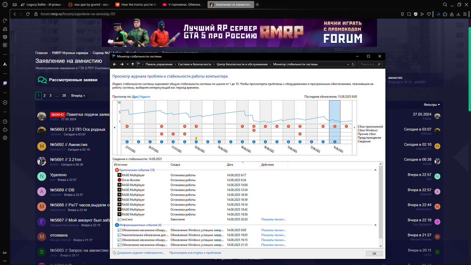Click the warning triangle icon in the stability chart

tap(196, 138)
